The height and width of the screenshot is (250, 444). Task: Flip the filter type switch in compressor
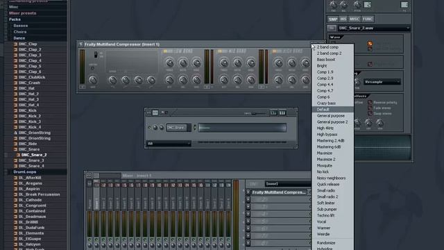click(x=96, y=55)
